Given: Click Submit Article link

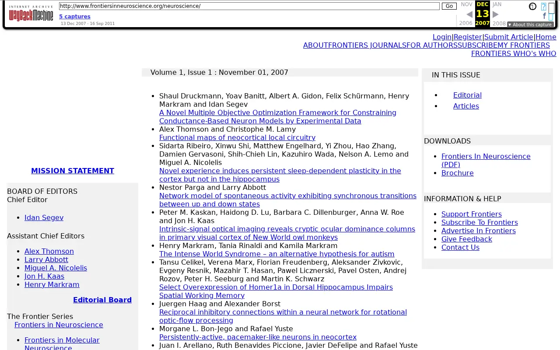Looking at the screenshot, I should click(508, 37).
